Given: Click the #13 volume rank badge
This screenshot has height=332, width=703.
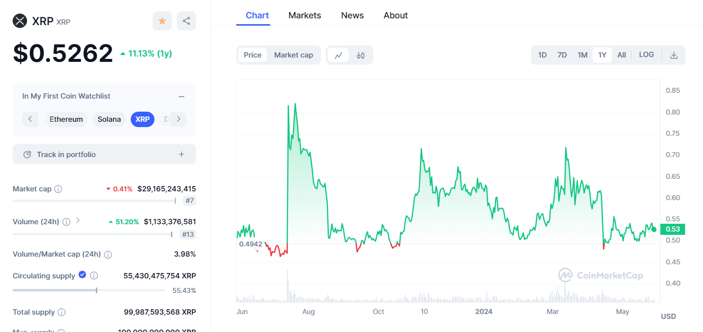Looking at the screenshot, I should tap(188, 234).
